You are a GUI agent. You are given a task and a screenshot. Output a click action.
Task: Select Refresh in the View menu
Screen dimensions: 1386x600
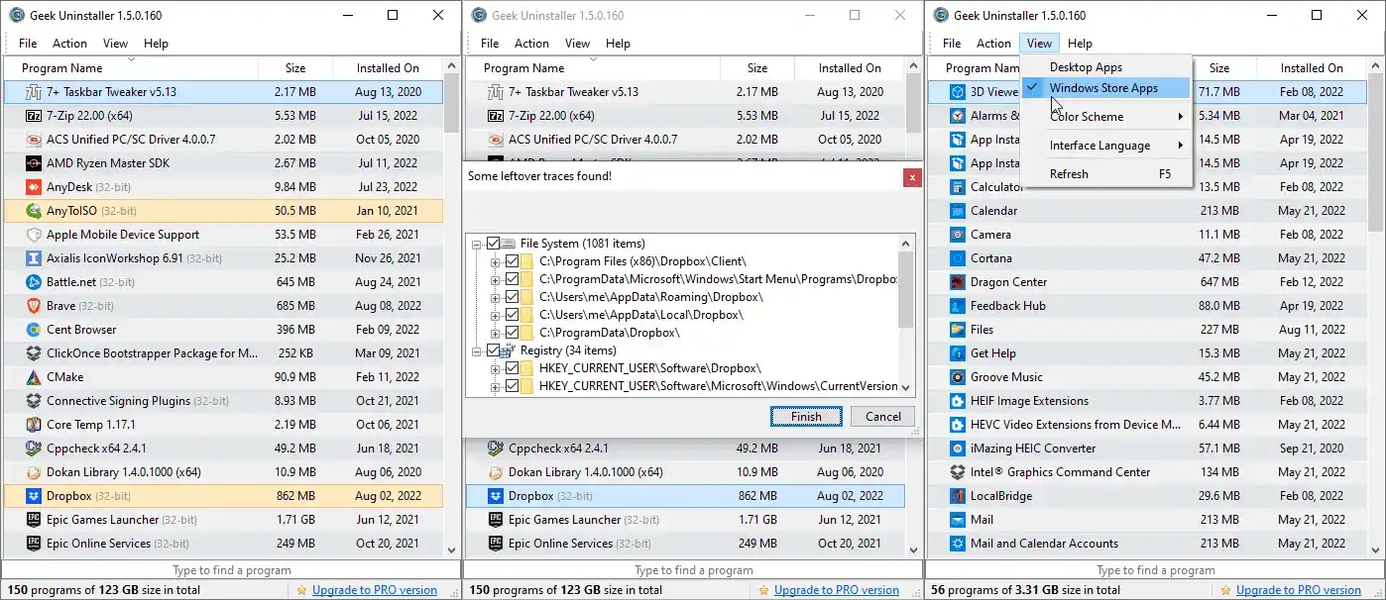[x=1069, y=174]
